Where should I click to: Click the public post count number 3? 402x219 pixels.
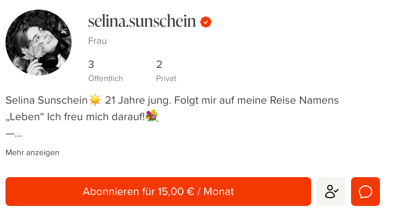click(91, 64)
